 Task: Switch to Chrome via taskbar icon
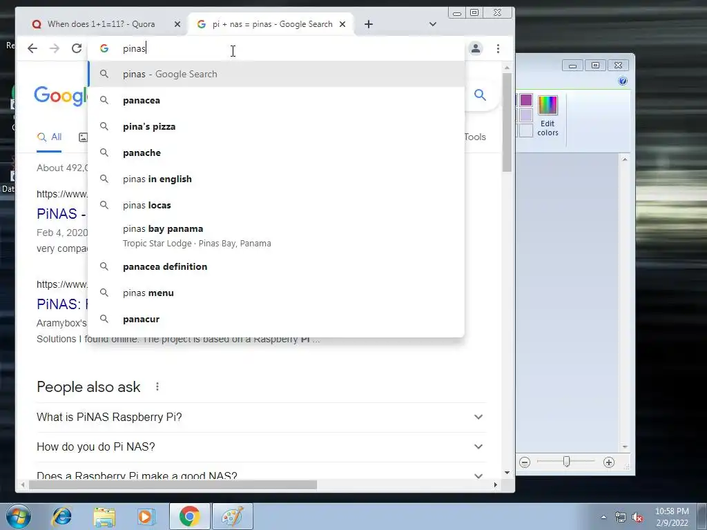point(189,516)
